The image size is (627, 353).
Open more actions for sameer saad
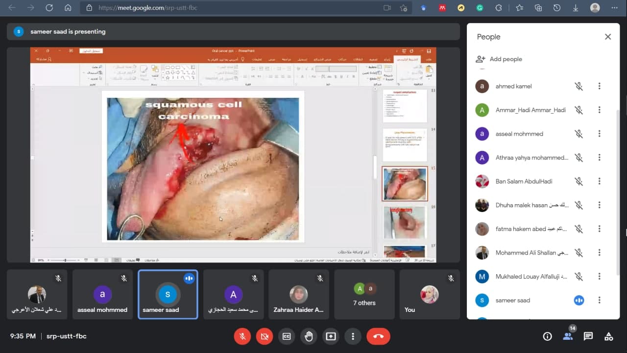(x=599, y=300)
